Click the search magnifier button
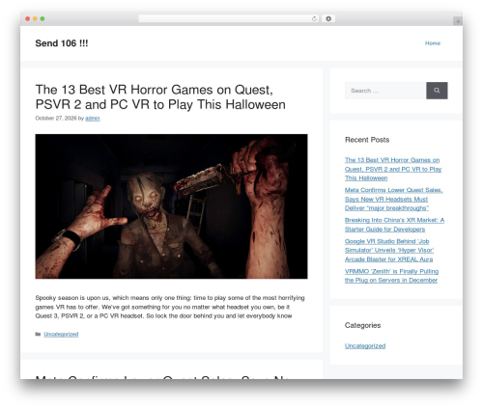Screen dimensions: 483x408 pos(437,91)
